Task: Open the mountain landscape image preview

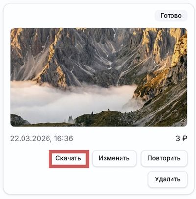Action: pos(99,77)
